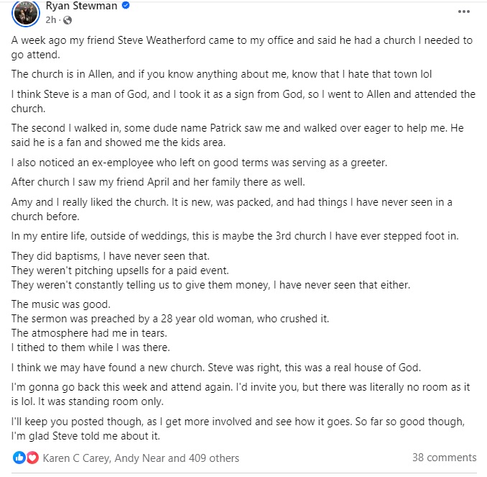Click the line about ex-employee greeter
487x477 pixels.
click(x=199, y=163)
